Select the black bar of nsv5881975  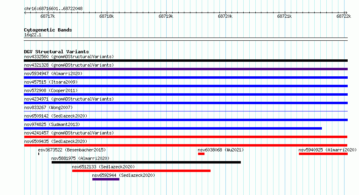coord(146,162)
